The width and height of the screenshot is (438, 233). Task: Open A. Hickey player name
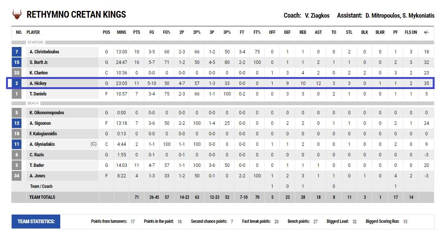click(38, 83)
